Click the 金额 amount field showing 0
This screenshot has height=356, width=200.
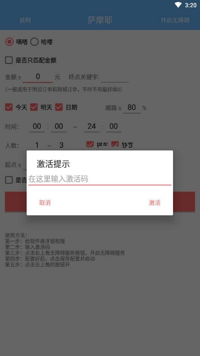pos(38,77)
